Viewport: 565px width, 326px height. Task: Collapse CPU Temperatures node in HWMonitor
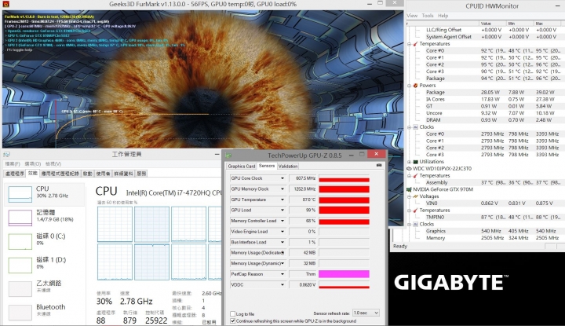(x=410, y=44)
